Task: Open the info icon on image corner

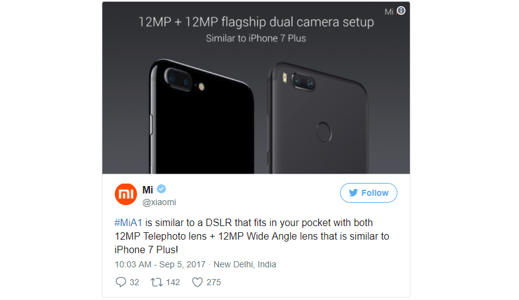Action: [x=401, y=11]
